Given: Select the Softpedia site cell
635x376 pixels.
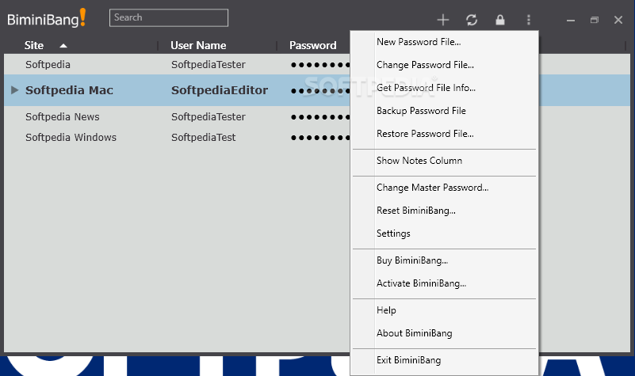Looking at the screenshot, I should [48, 64].
